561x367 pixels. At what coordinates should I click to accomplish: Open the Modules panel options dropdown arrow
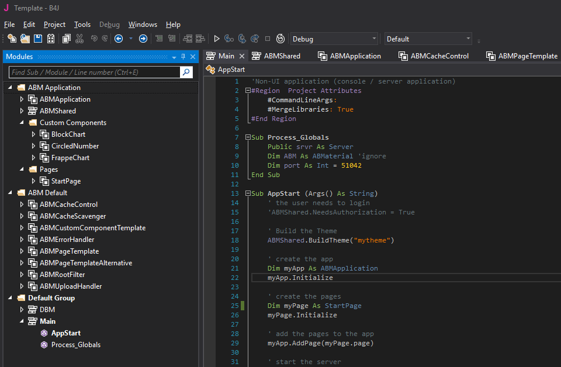click(174, 57)
